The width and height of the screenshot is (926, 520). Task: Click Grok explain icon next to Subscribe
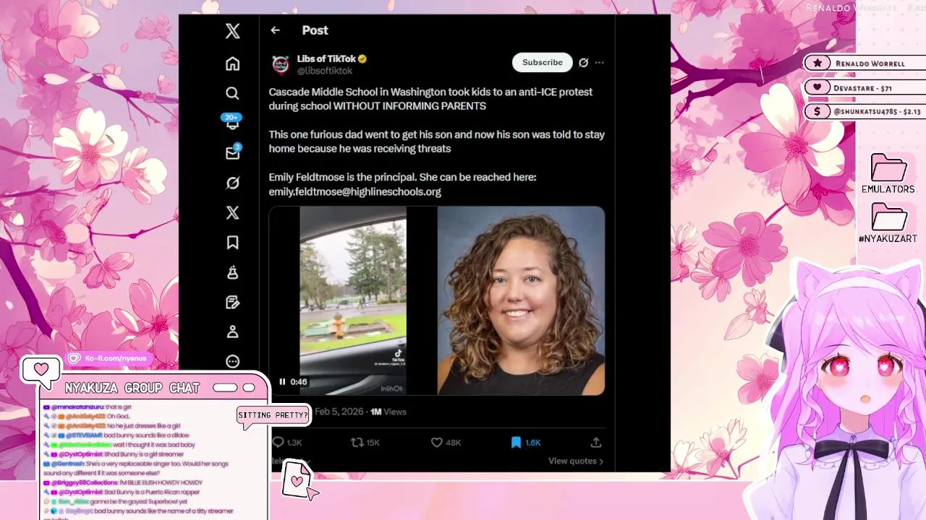click(x=584, y=63)
